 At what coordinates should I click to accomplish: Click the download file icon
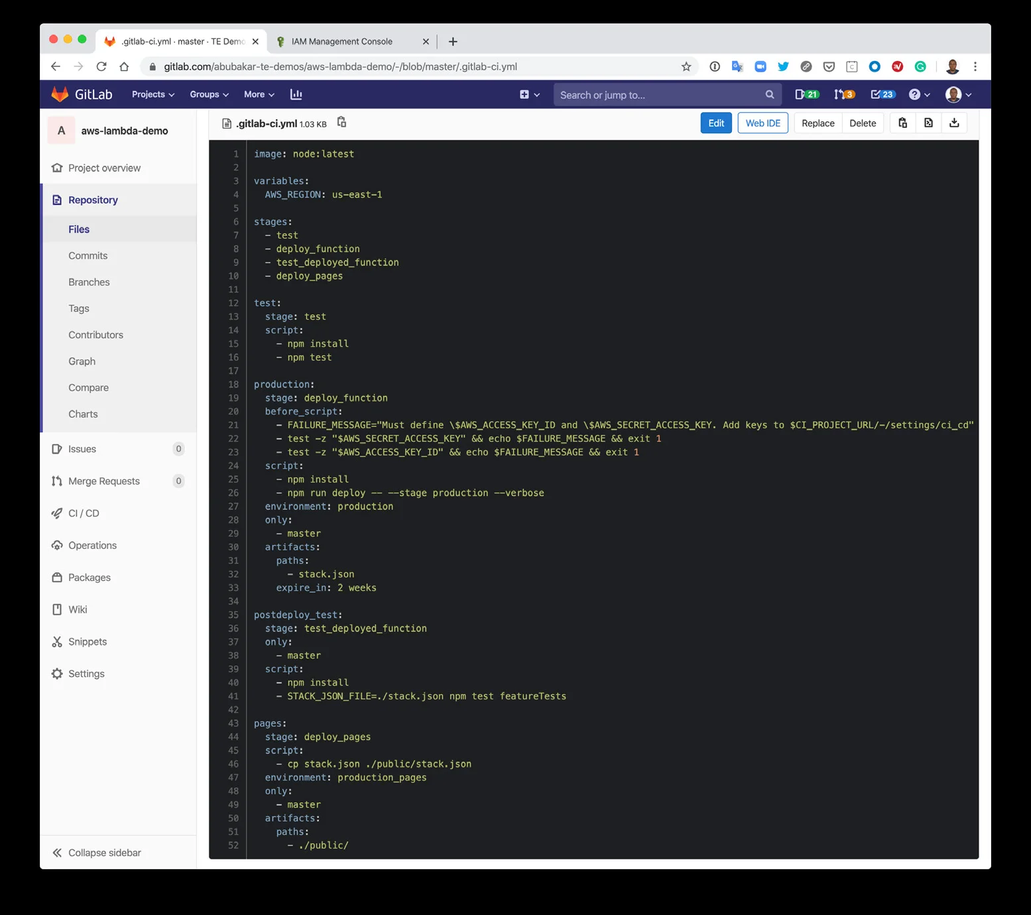pyautogui.click(x=954, y=123)
